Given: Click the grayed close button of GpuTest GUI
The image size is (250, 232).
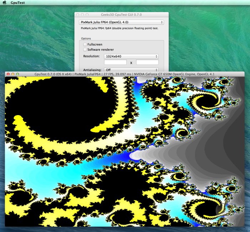Looking at the screenshot, I should [x=77, y=15].
